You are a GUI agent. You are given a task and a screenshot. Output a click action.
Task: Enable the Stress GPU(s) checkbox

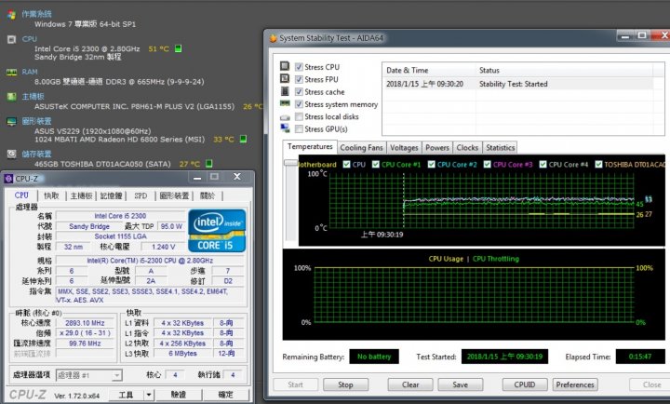click(x=299, y=129)
